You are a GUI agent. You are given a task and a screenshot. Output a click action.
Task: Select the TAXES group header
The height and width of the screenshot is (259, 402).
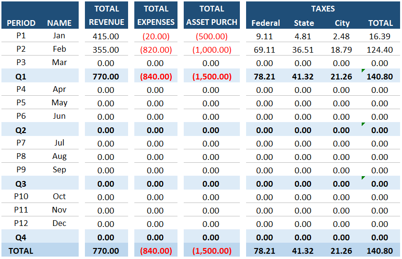323,9
